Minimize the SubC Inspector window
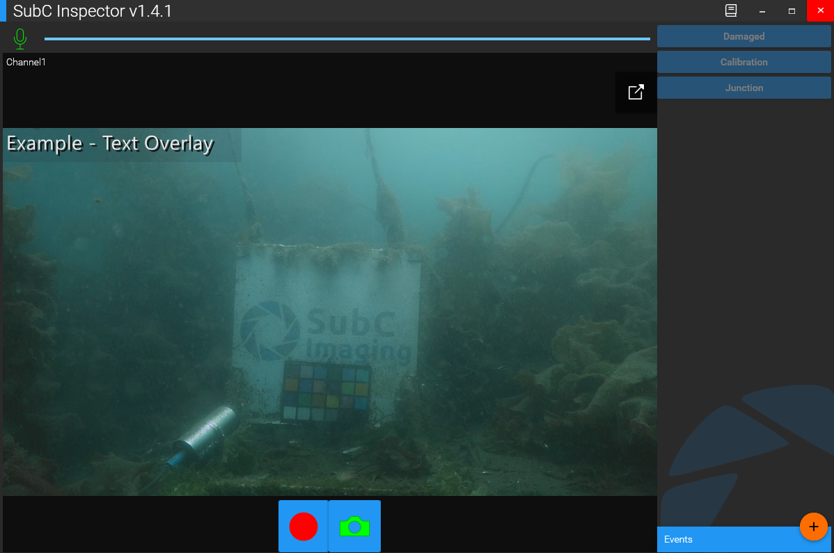This screenshot has width=834, height=553. click(x=762, y=11)
